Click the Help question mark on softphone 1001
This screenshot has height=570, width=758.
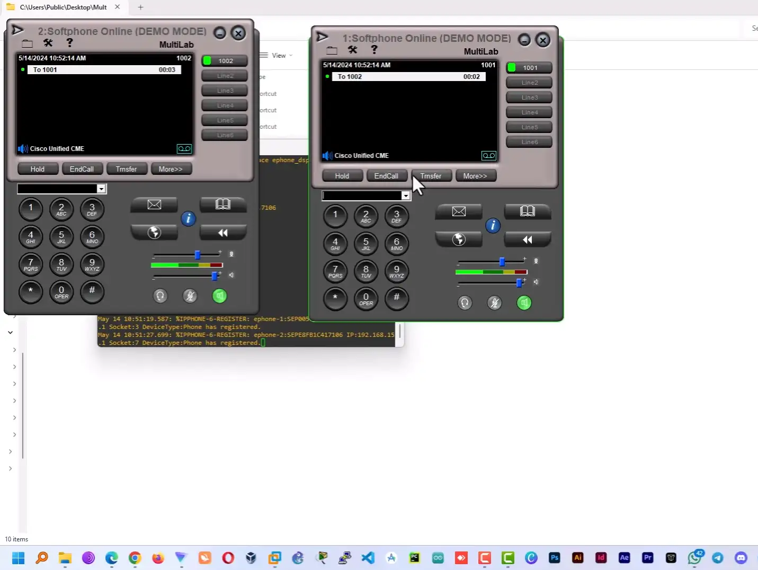click(374, 50)
